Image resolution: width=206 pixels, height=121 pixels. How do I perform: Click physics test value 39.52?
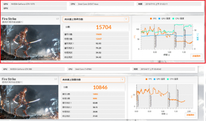pyautogui.click(x=98, y=53)
